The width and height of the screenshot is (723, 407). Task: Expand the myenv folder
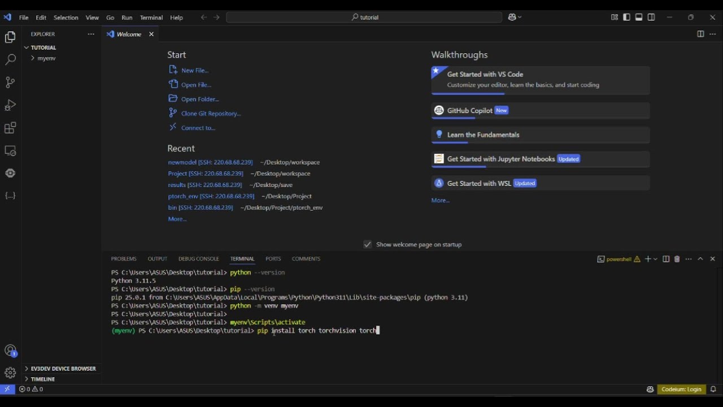[x=46, y=58]
